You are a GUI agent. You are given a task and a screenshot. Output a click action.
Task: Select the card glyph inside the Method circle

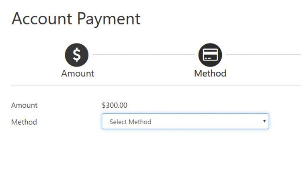210,55
